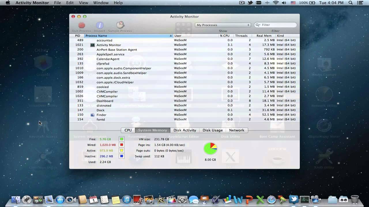Screen dimensions: 369x207
Task: Open the Help menu
Action: coord(118,3)
